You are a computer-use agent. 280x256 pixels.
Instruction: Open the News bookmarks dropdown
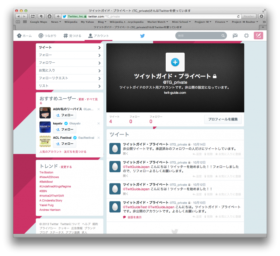56,22
